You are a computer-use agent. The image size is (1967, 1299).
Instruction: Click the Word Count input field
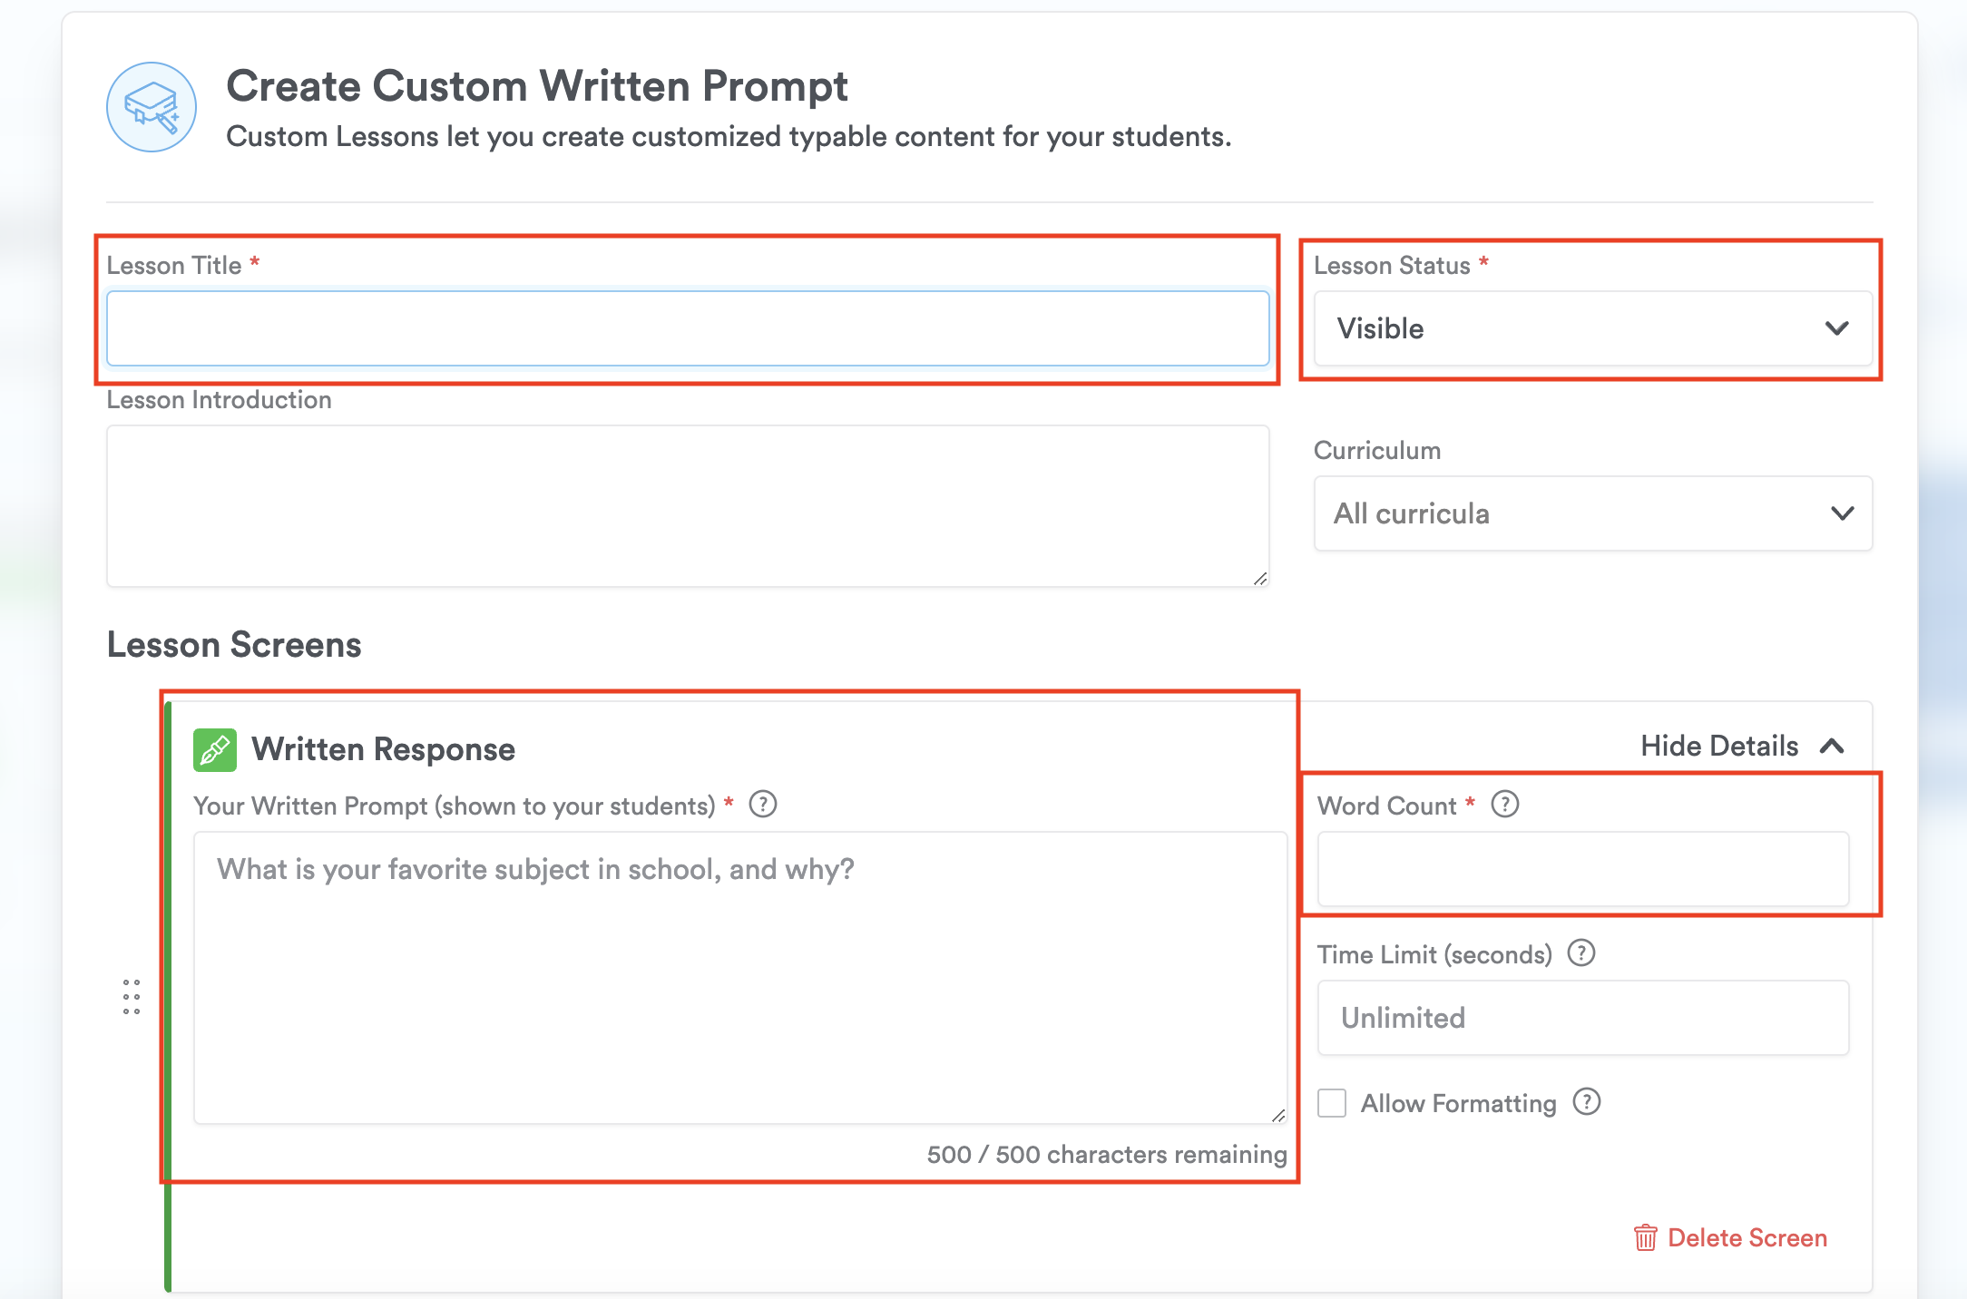point(1582,868)
